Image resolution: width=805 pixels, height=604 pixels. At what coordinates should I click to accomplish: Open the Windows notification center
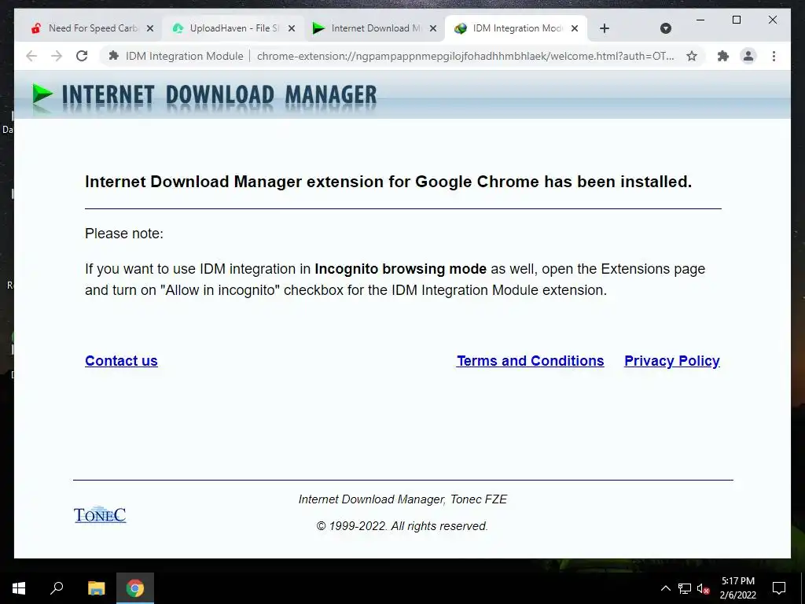click(779, 588)
